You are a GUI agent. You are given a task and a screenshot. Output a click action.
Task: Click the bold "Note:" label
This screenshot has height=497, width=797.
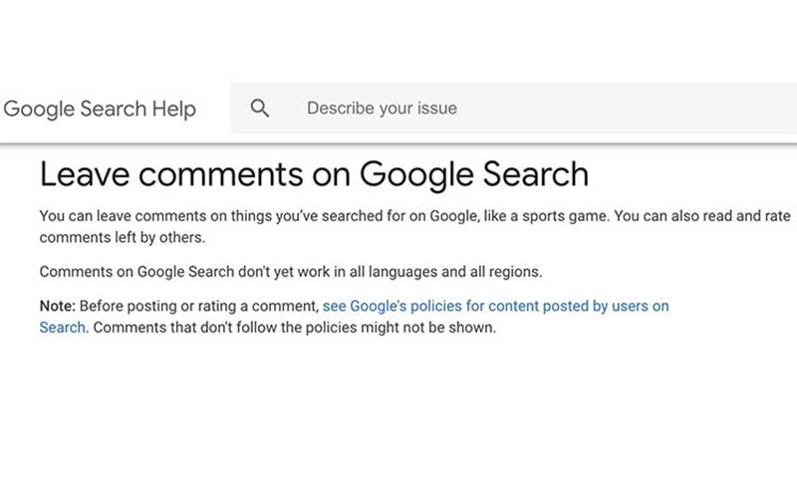pos(57,306)
